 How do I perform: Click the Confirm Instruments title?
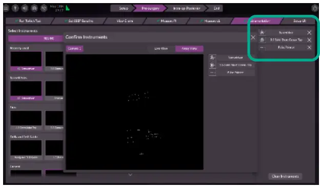pyautogui.click(x=86, y=37)
